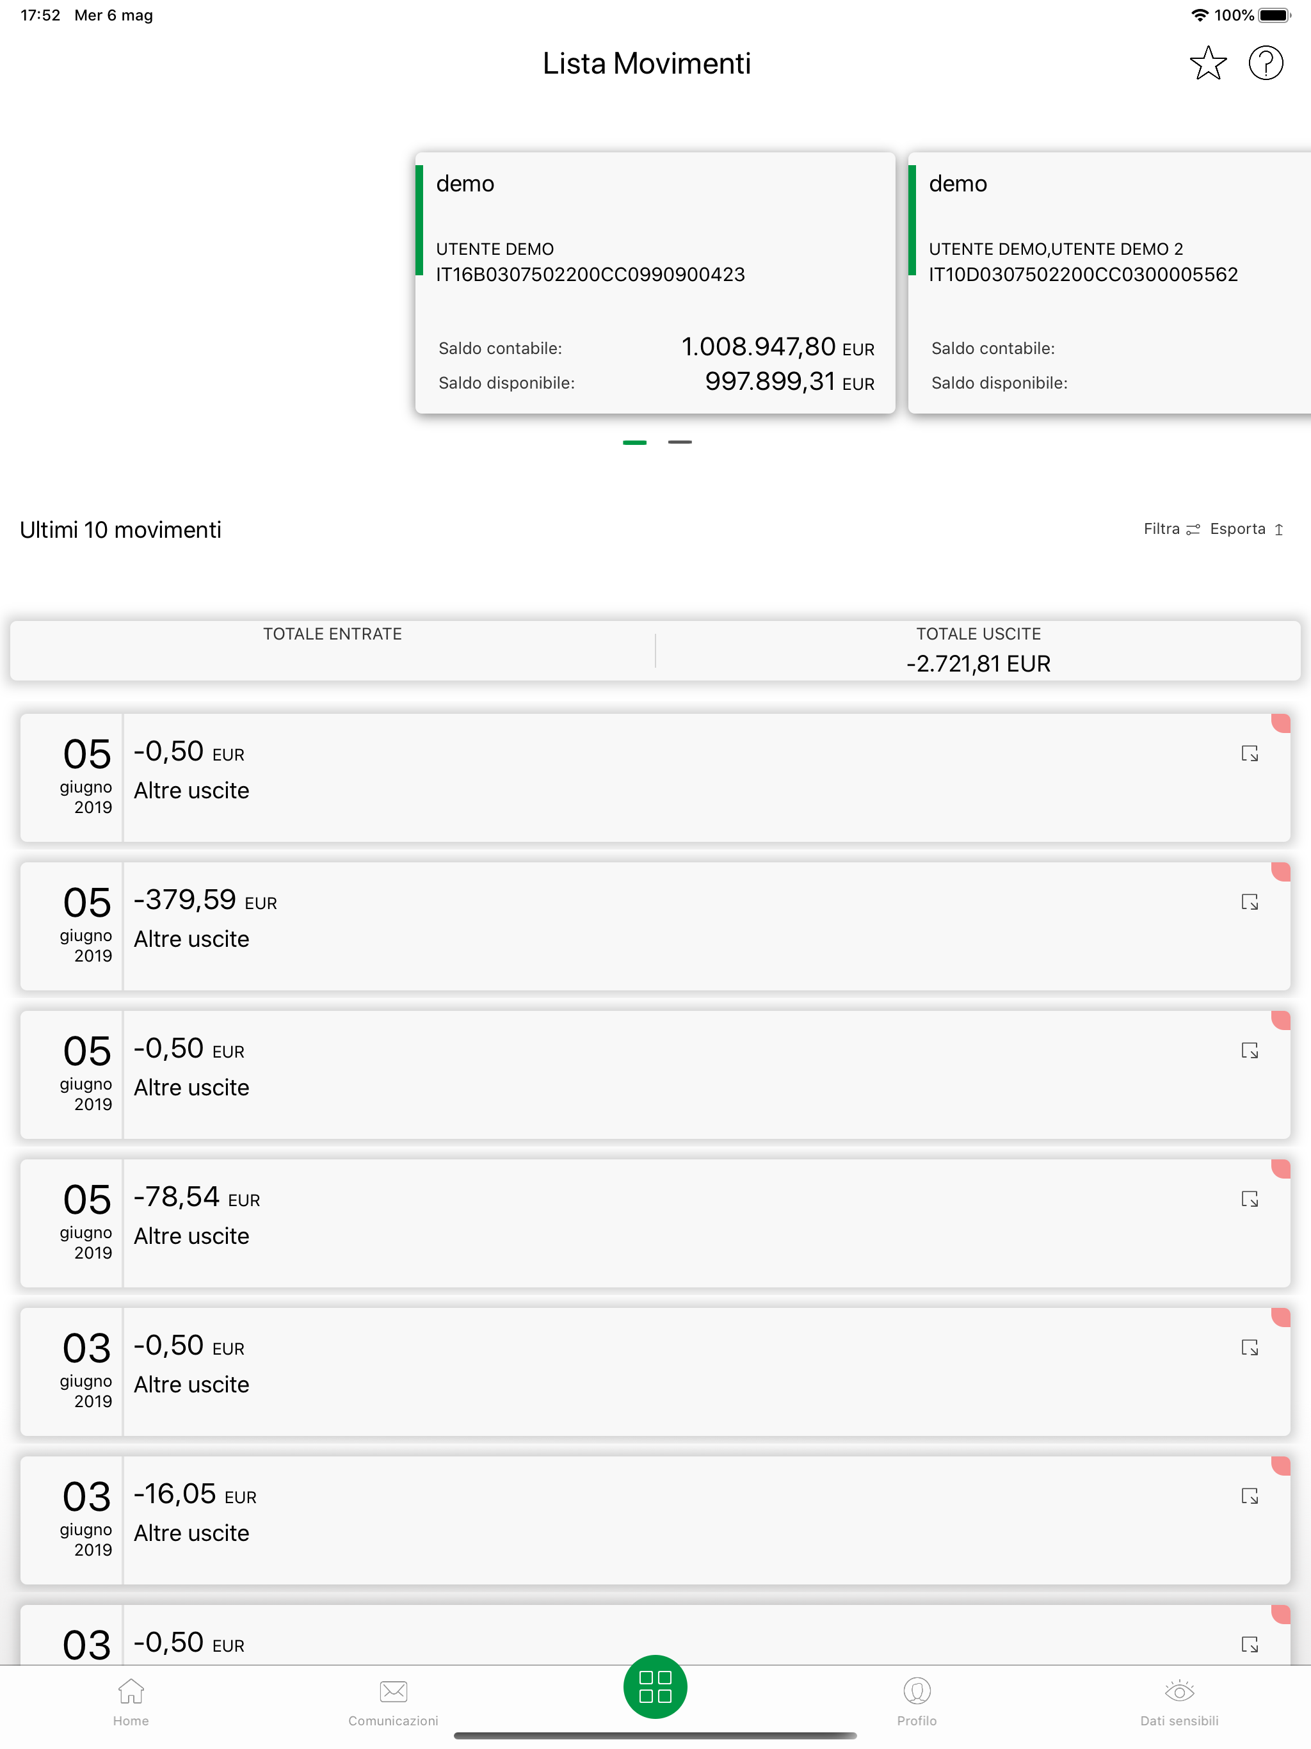The image size is (1311, 1749).
Task: Tap the favorites star icon
Action: [1207, 63]
